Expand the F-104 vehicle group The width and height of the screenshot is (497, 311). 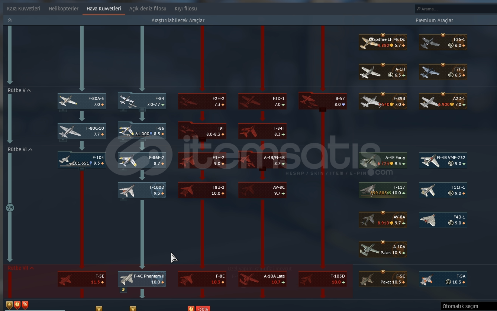pos(82,169)
